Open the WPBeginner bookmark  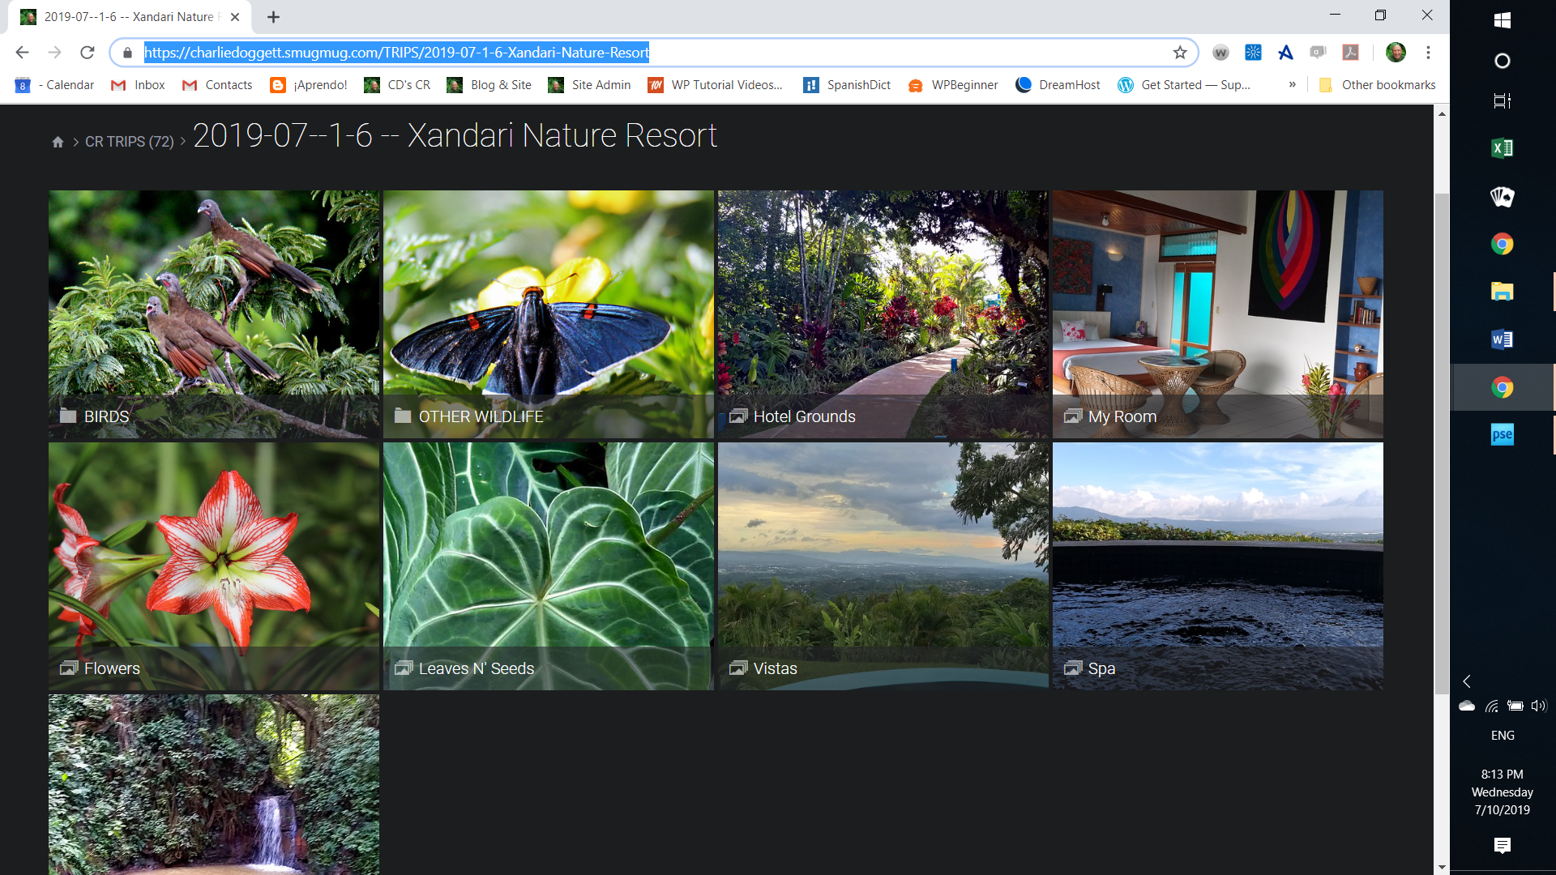coord(953,85)
